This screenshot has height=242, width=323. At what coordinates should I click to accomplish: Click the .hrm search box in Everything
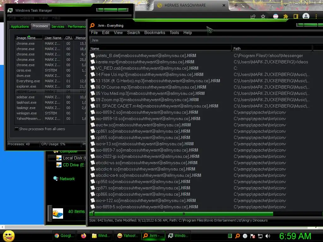[x=206, y=40]
